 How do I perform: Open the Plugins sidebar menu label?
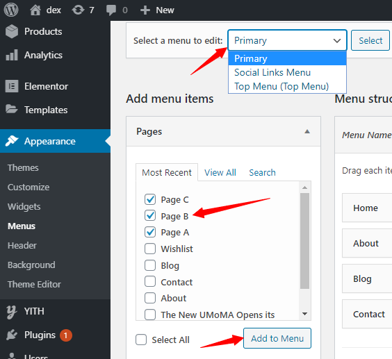coord(40,335)
